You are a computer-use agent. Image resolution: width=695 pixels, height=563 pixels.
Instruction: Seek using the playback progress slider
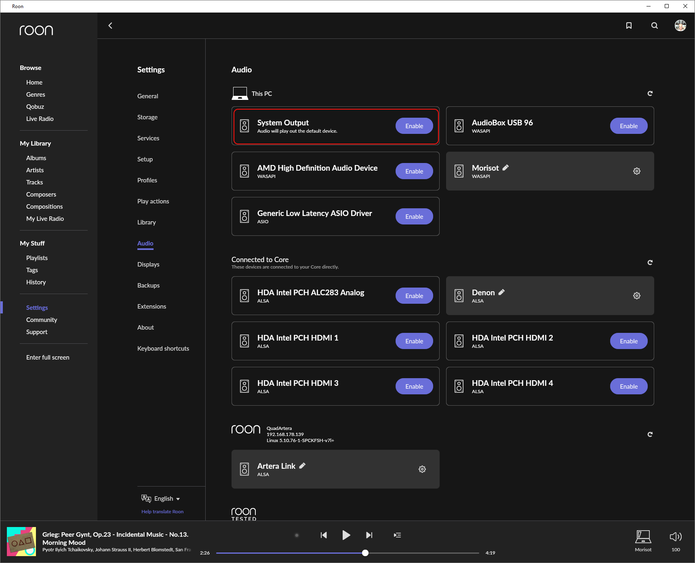[364, 552]
